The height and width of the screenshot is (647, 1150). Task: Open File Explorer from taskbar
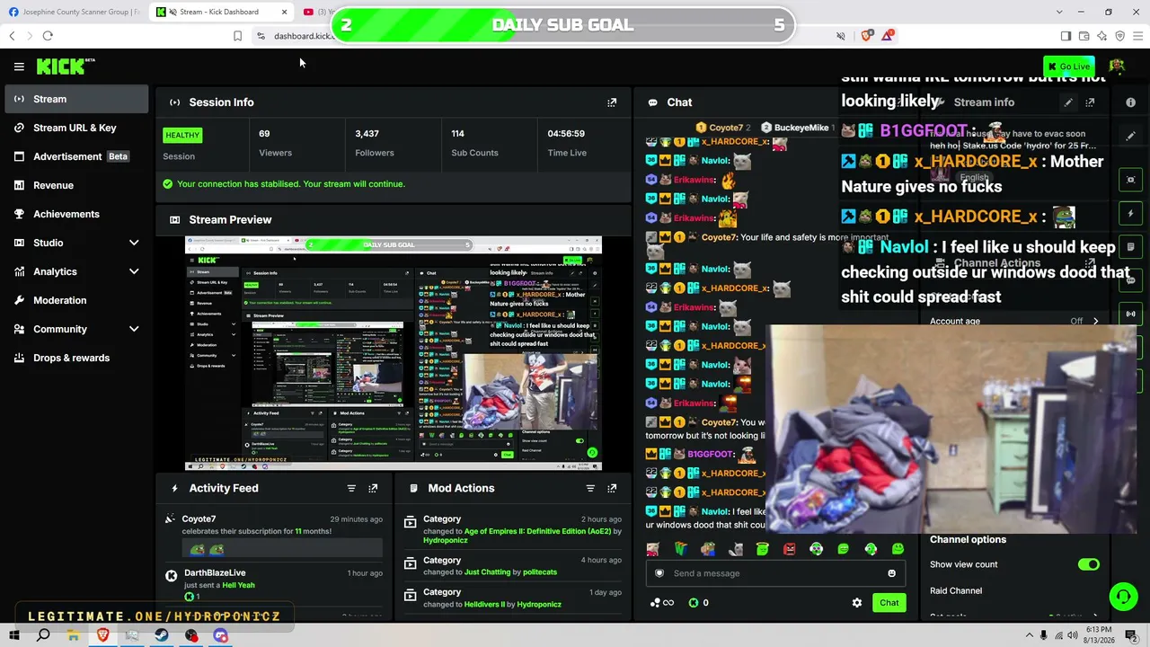73,635
